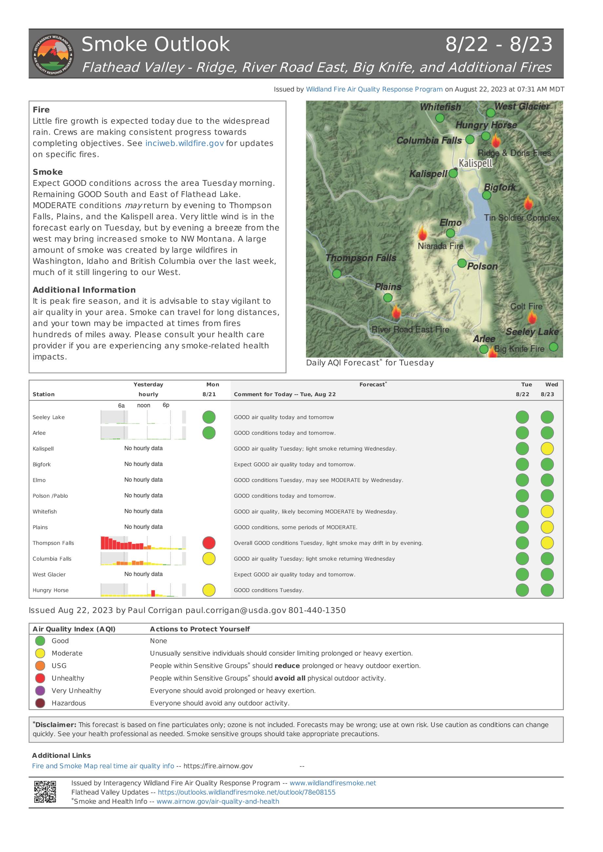603x852 pixels.
Task: Click the 'Polson /Pablo' station row label
Action: coord(50,496)
